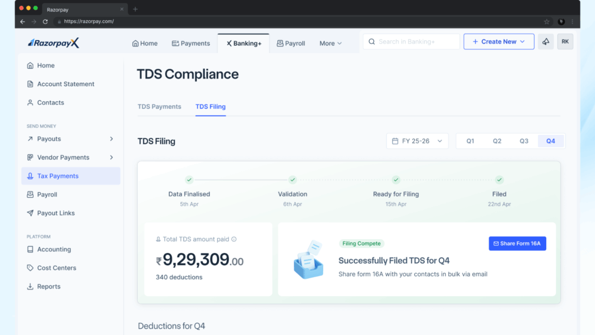Bookmark this page using star icon
The width and height of the screenshot is (595, 335).
pos(547,22)
